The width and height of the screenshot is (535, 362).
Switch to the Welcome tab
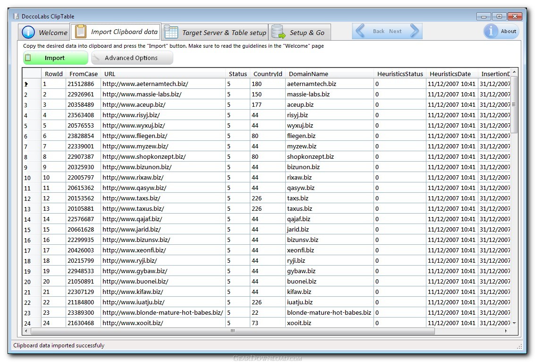(x=44, y=32)
